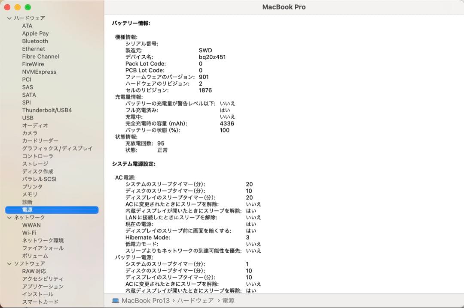
Task: Select Apple Pay in the sidebar
Action: tap(36, 33)
